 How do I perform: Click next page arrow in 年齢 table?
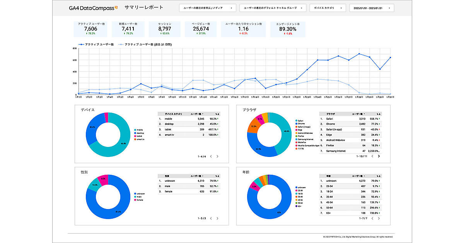(379, 218)
